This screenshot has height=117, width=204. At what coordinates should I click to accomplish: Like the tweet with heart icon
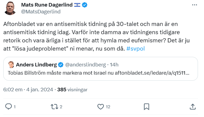tap(101, 107)
